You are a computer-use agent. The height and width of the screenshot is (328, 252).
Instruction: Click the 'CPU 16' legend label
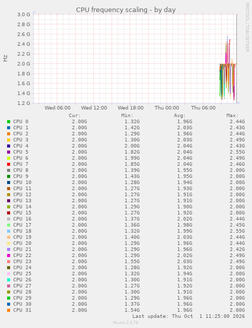(22, 219)
